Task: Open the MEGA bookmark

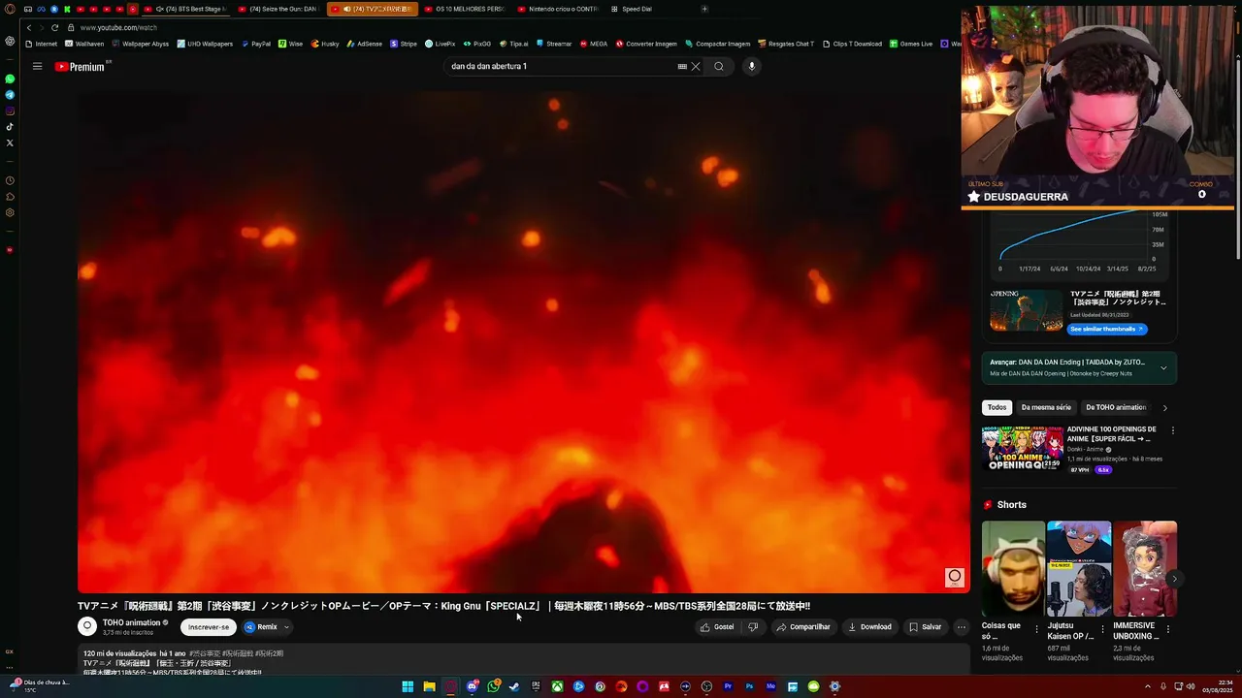Action: tap(594, 44)
